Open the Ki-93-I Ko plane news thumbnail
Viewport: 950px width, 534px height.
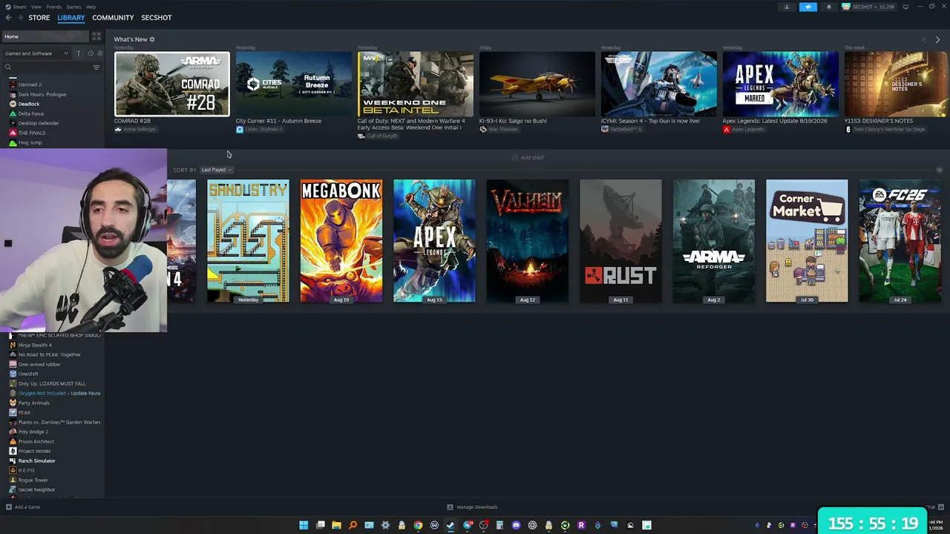pos(537,84)
